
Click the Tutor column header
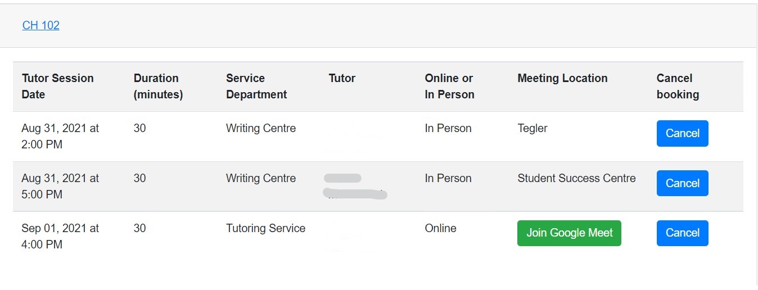tap(342, 78)
